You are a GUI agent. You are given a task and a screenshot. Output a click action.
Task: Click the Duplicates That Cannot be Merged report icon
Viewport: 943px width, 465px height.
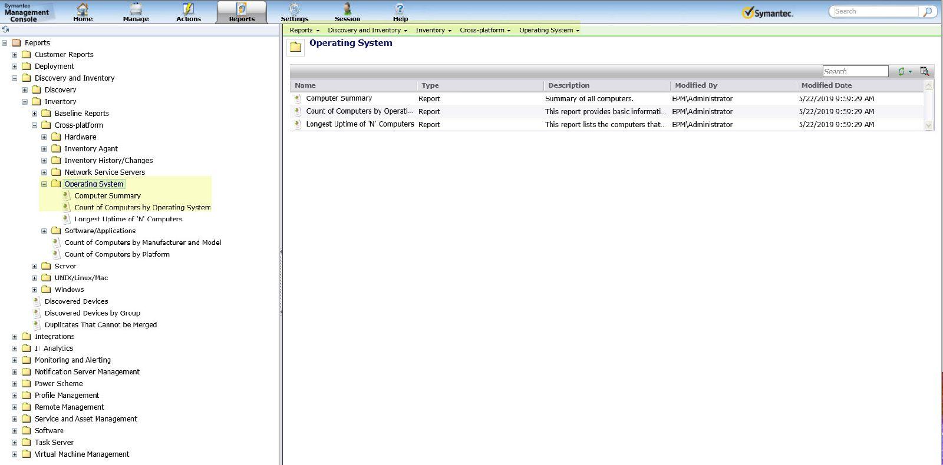37,325
